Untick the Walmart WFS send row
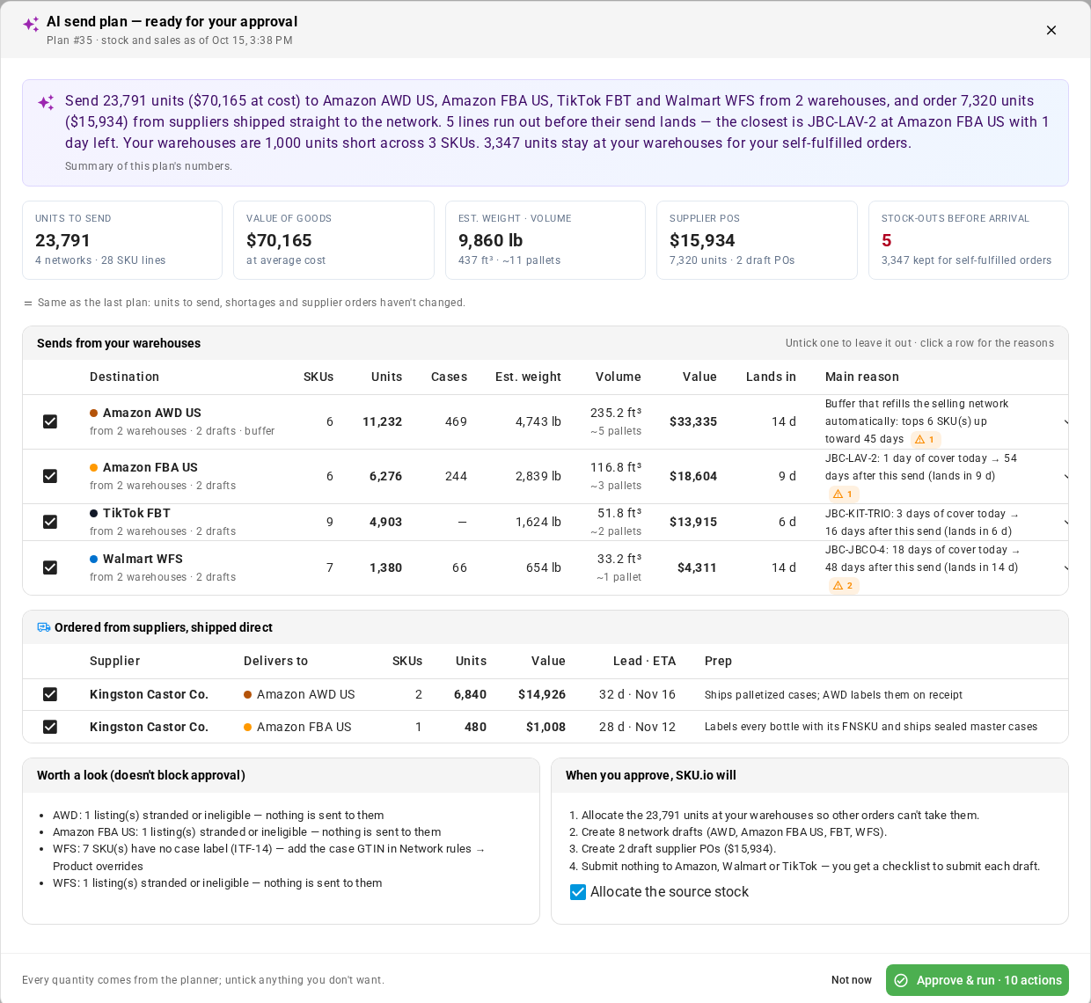 (50, 567)
